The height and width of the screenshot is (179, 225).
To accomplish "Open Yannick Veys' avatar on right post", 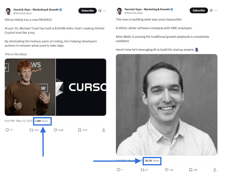I will point(120,11).
